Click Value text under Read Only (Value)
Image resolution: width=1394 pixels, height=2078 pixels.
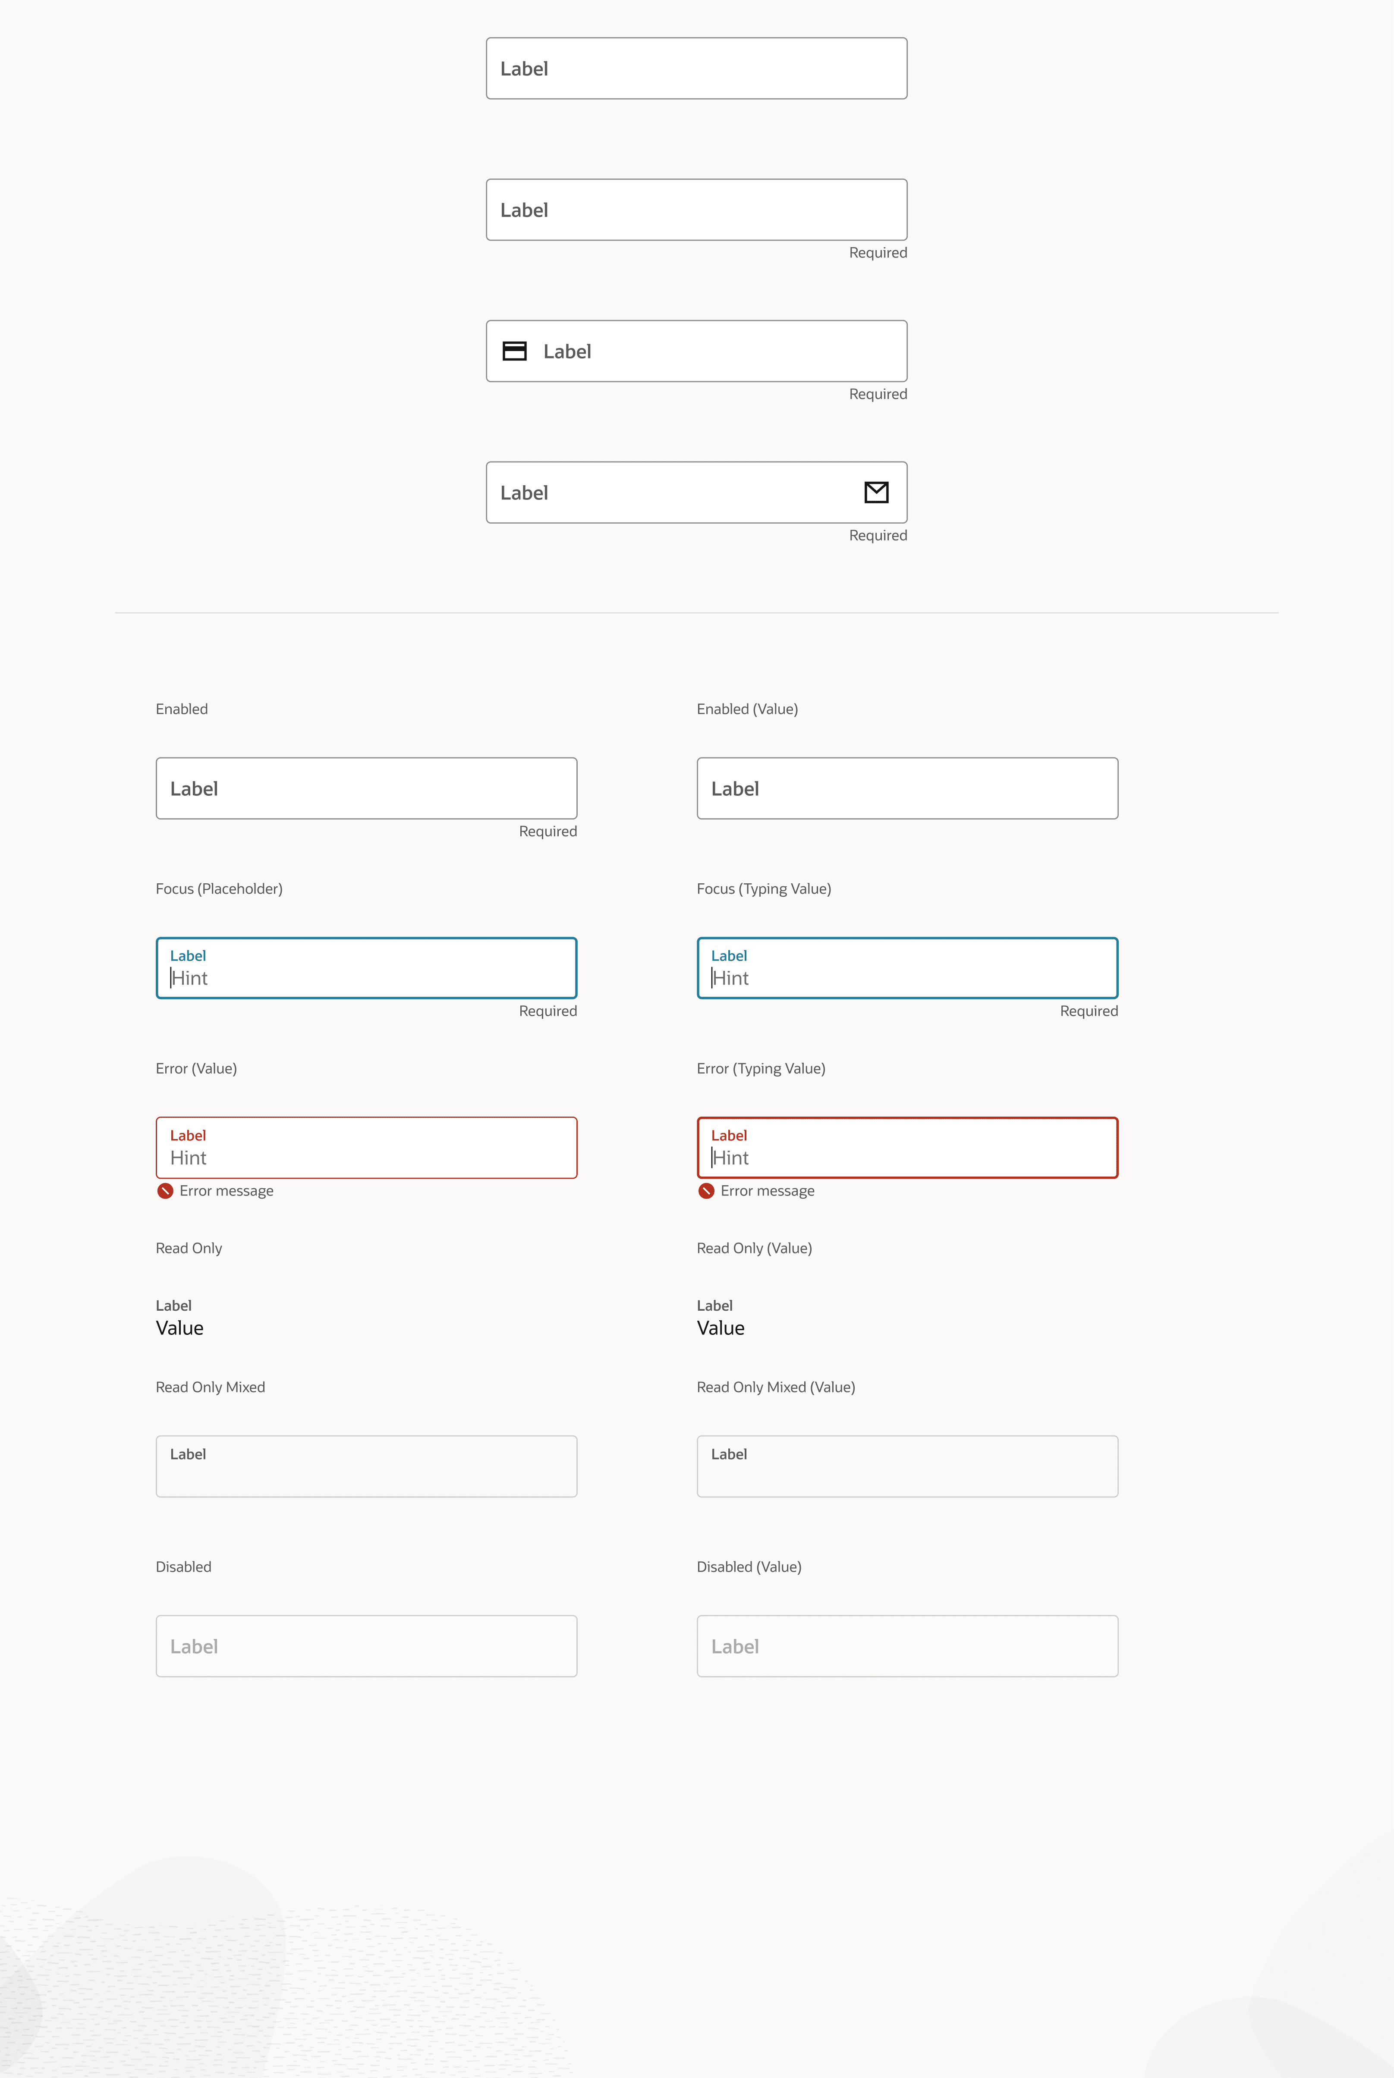point(720,1328)
